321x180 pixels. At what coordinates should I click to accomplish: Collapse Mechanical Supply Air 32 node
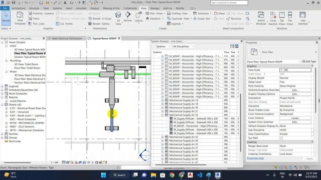(163, 115)
